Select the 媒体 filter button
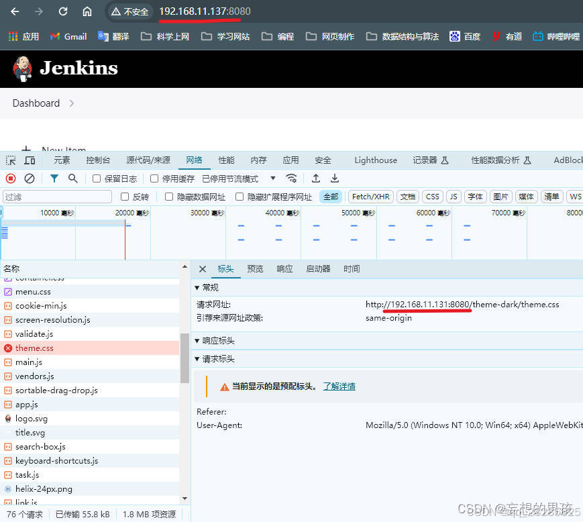The height and width of the screenshot is (522, 583). (526, 197)
